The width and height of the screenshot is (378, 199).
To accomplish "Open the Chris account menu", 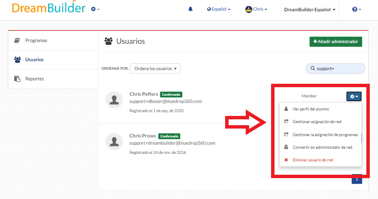I will (x=260, y=9).
